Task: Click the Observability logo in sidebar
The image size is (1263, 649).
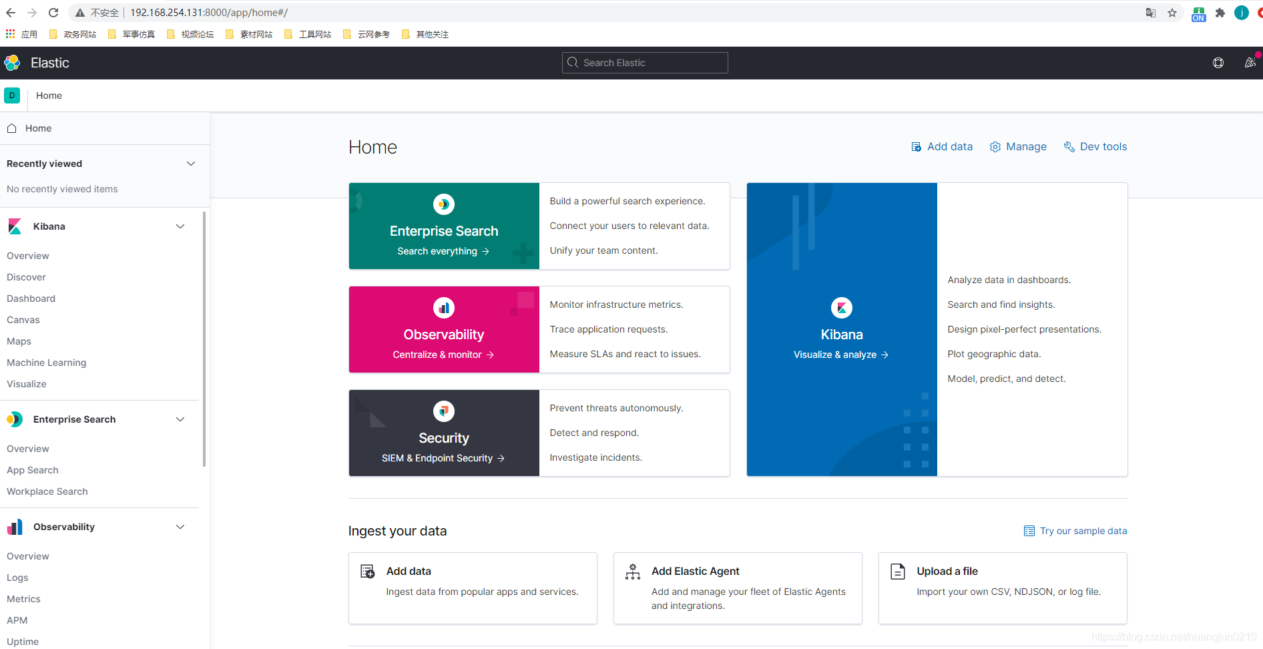Action: point(15,527)
